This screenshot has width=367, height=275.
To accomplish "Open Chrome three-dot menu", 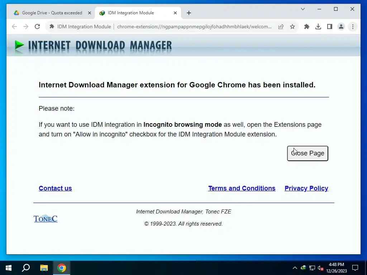I will tap(353, 26).
